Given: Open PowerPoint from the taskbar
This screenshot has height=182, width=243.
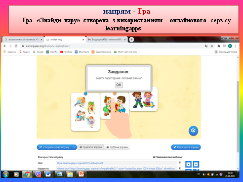Looking at the screenshot, I should 81,174.
